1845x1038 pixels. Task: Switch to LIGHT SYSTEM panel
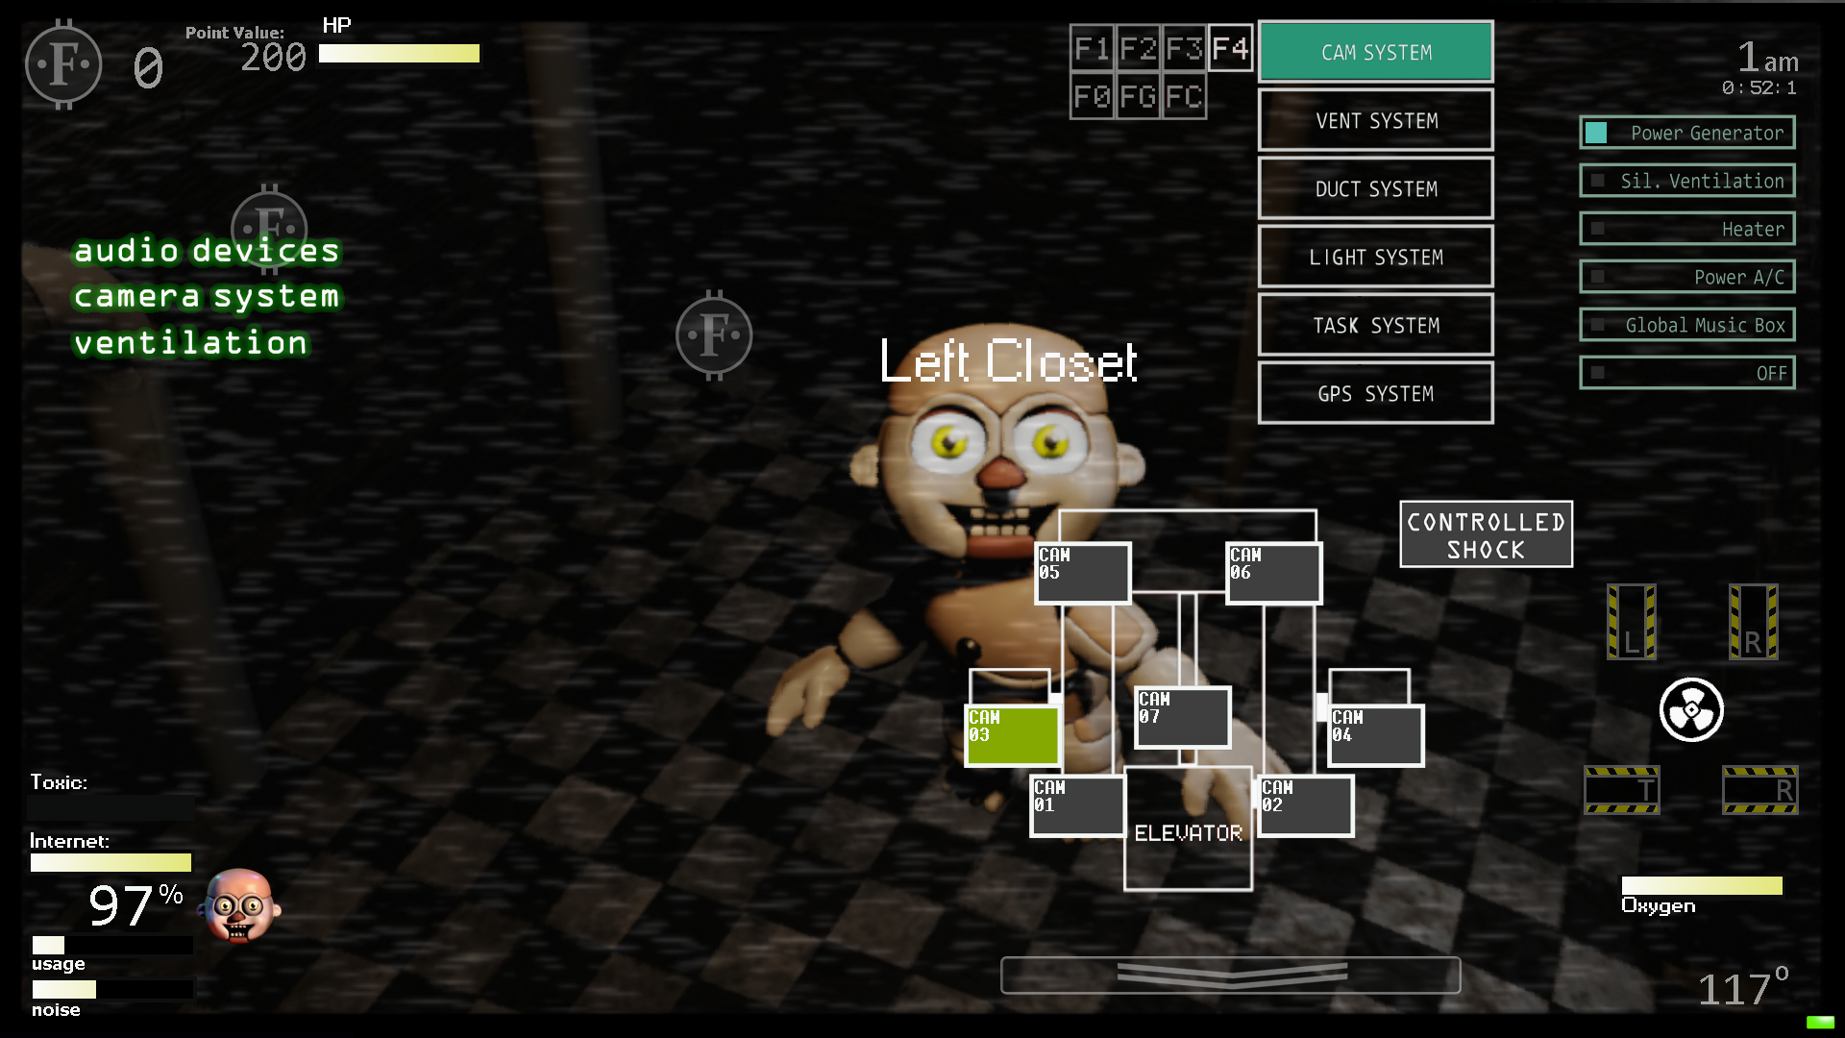click(1375, 258)
